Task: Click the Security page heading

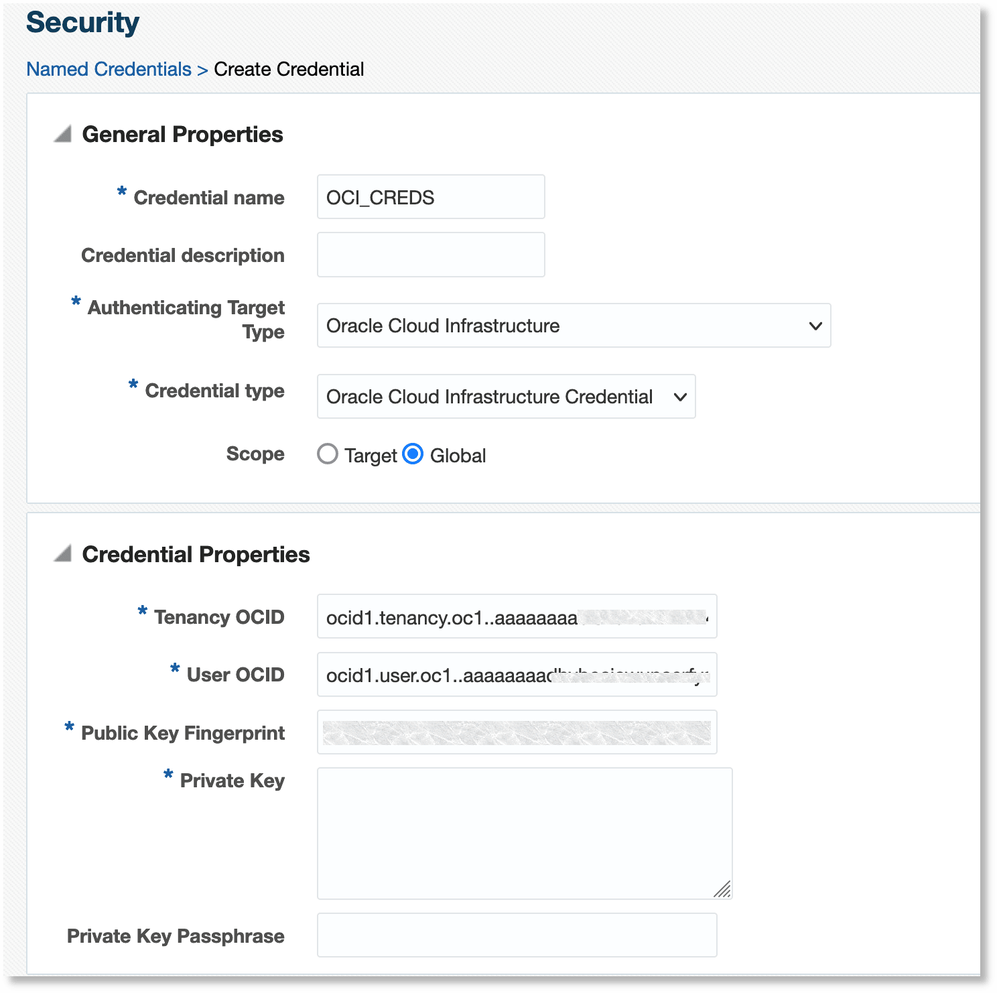Action: point(82,22)
